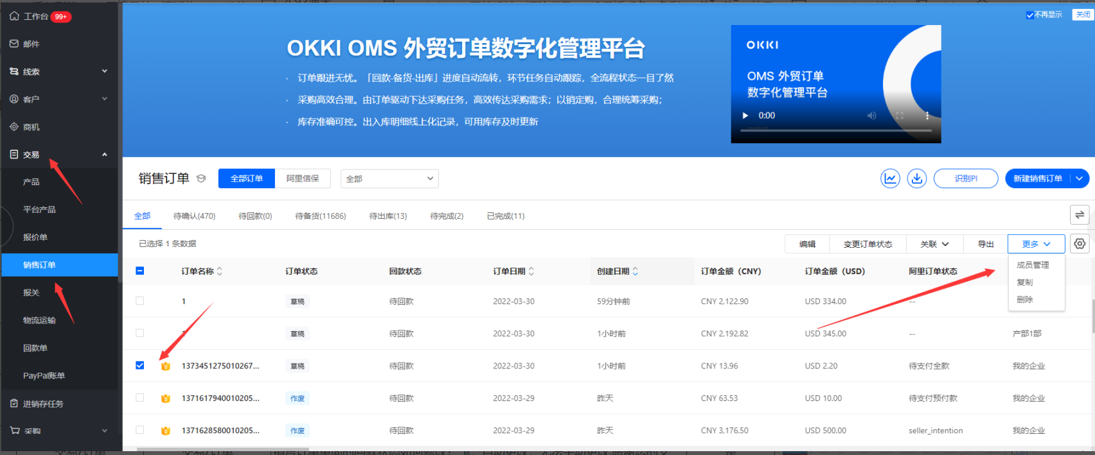
Task: Expand the 线索 sidebar menu chevron
Action: pos(105,71)
